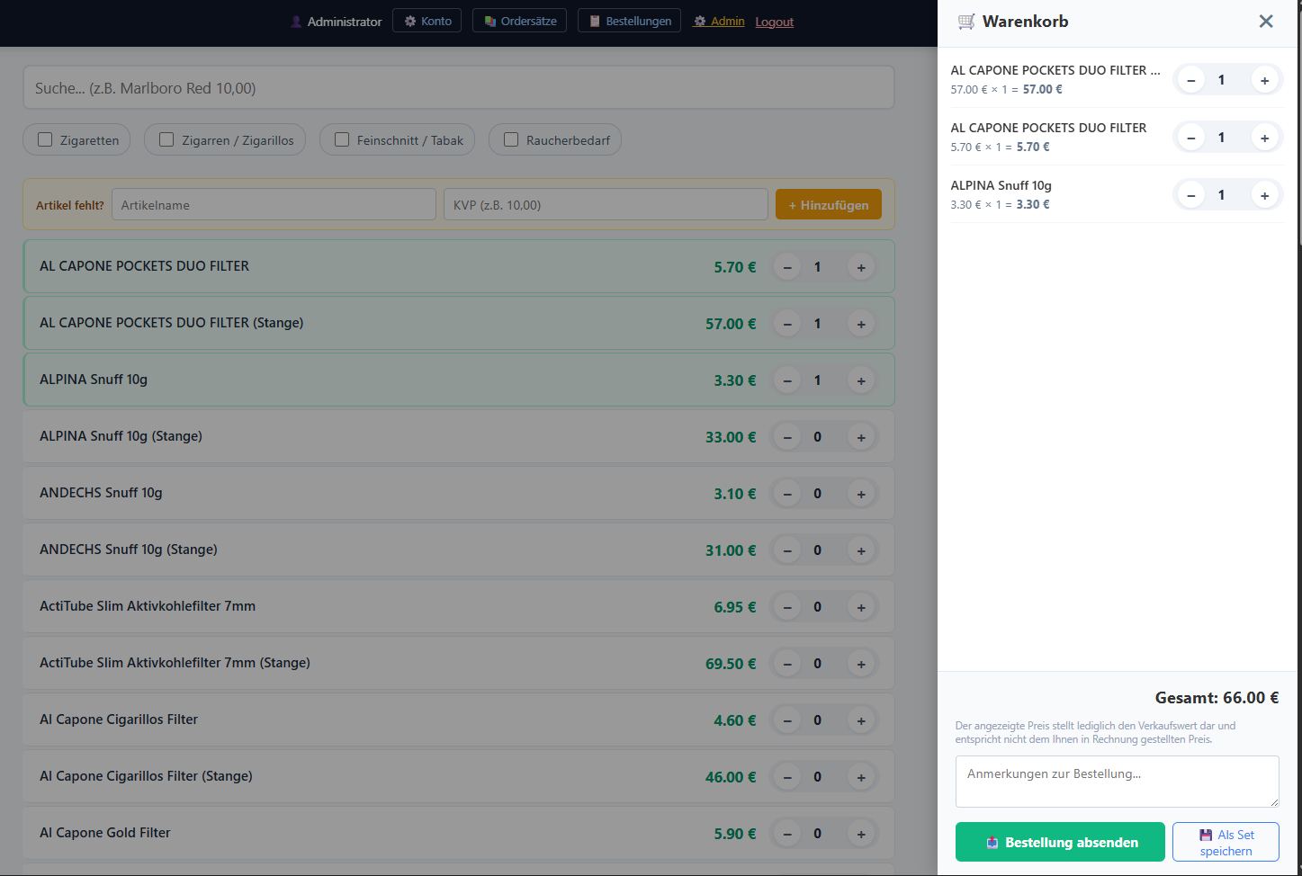Click plus for ANDECHS Snuff 10g at 3.10 €

point(861,494)
